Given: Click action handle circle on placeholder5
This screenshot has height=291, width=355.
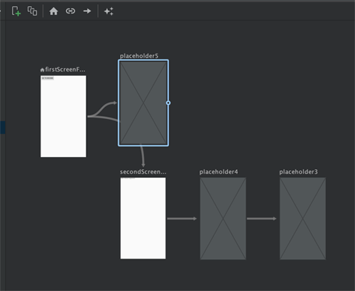Looking at the screenshot, I should (168, 103).
